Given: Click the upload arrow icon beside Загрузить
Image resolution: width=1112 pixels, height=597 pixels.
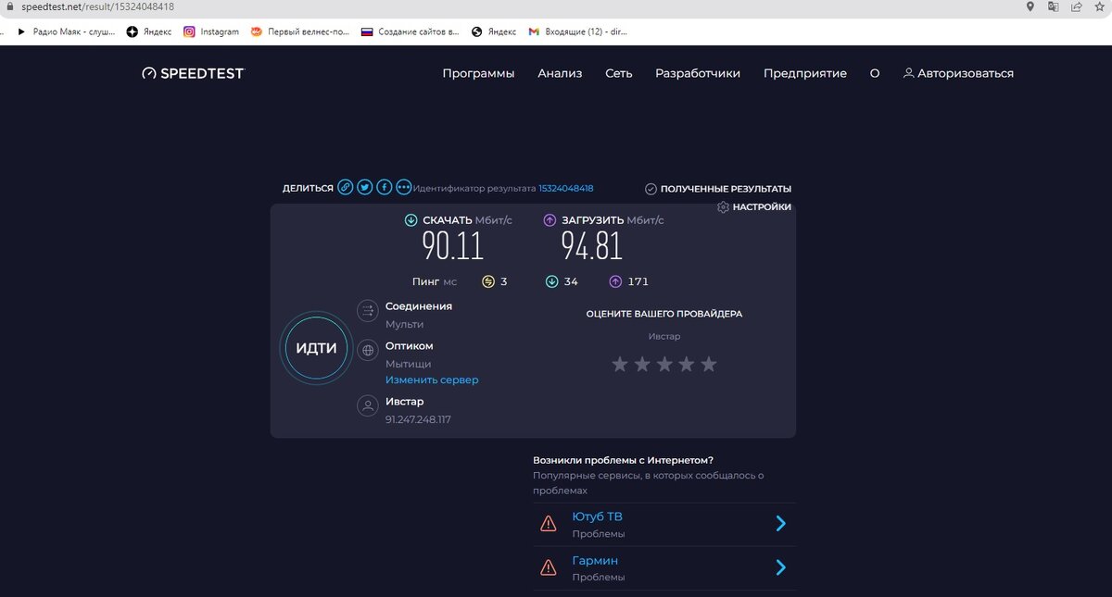Looking at the screenshot, I should point(550,220).
